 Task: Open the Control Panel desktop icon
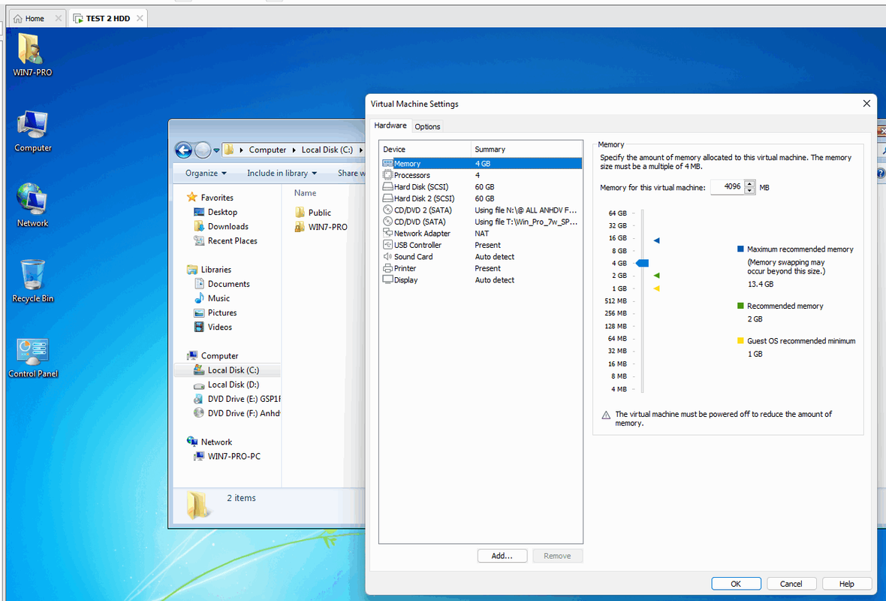(x=33, y=358)
